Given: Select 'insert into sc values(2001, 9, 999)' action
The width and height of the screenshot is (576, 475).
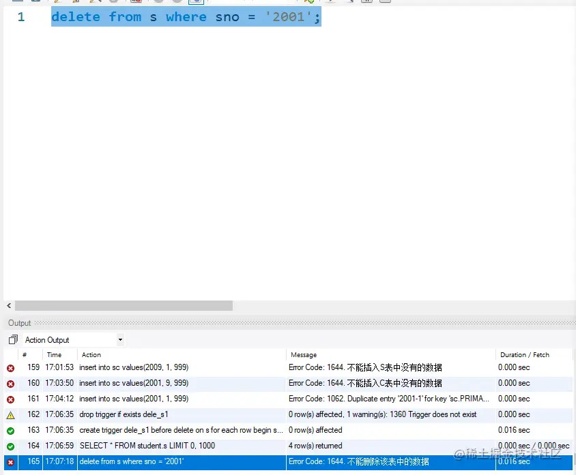Looking at the screenshot, I should (134, 383).
